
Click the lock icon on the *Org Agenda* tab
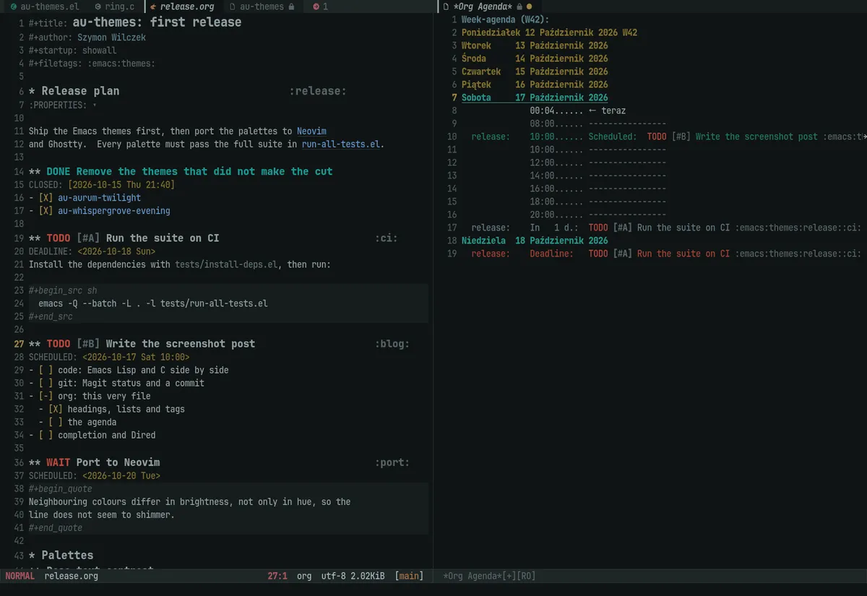pos(519,7)
